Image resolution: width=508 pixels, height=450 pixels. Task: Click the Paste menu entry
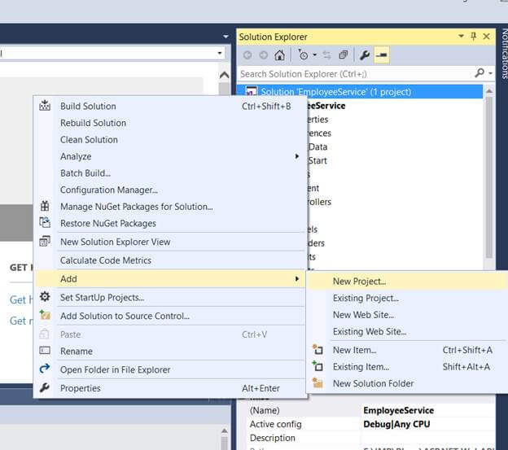(x=170, y=334)
